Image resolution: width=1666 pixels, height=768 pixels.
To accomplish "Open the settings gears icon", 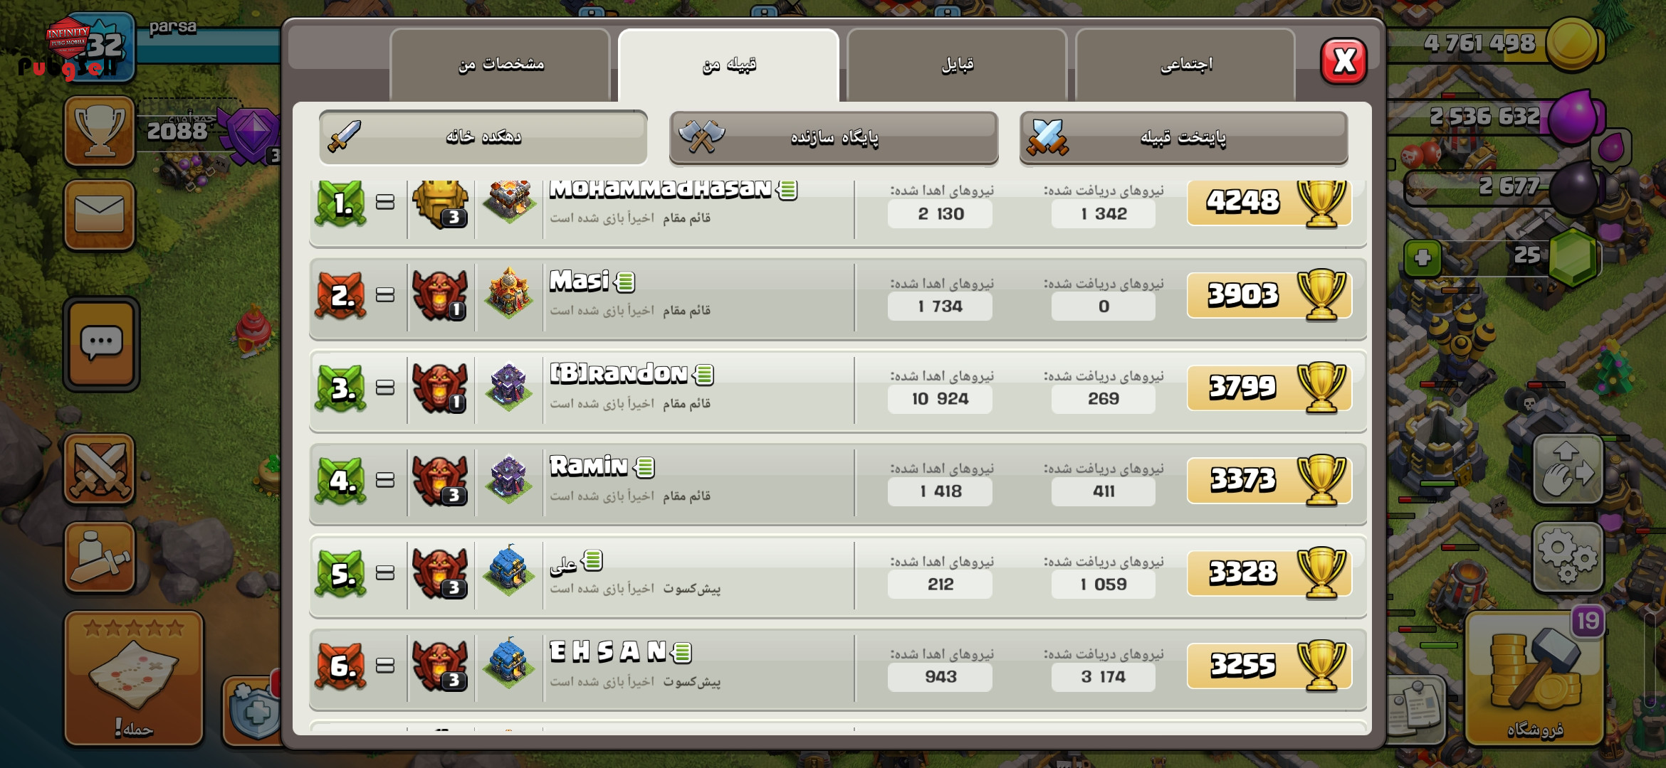I will [x=1568, y=557].
